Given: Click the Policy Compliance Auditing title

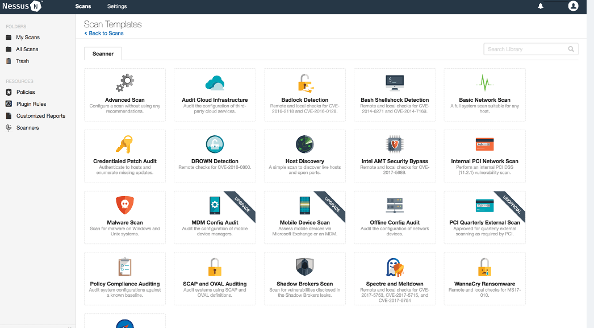Looking at the screenshot, I should [x=124, y=284].
